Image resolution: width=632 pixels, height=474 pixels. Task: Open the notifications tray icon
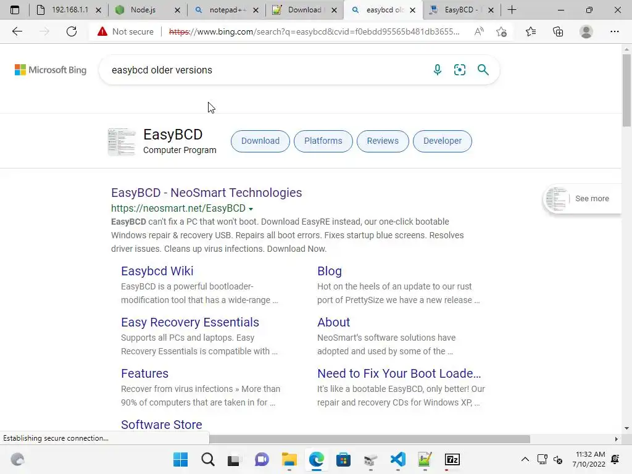615,459
